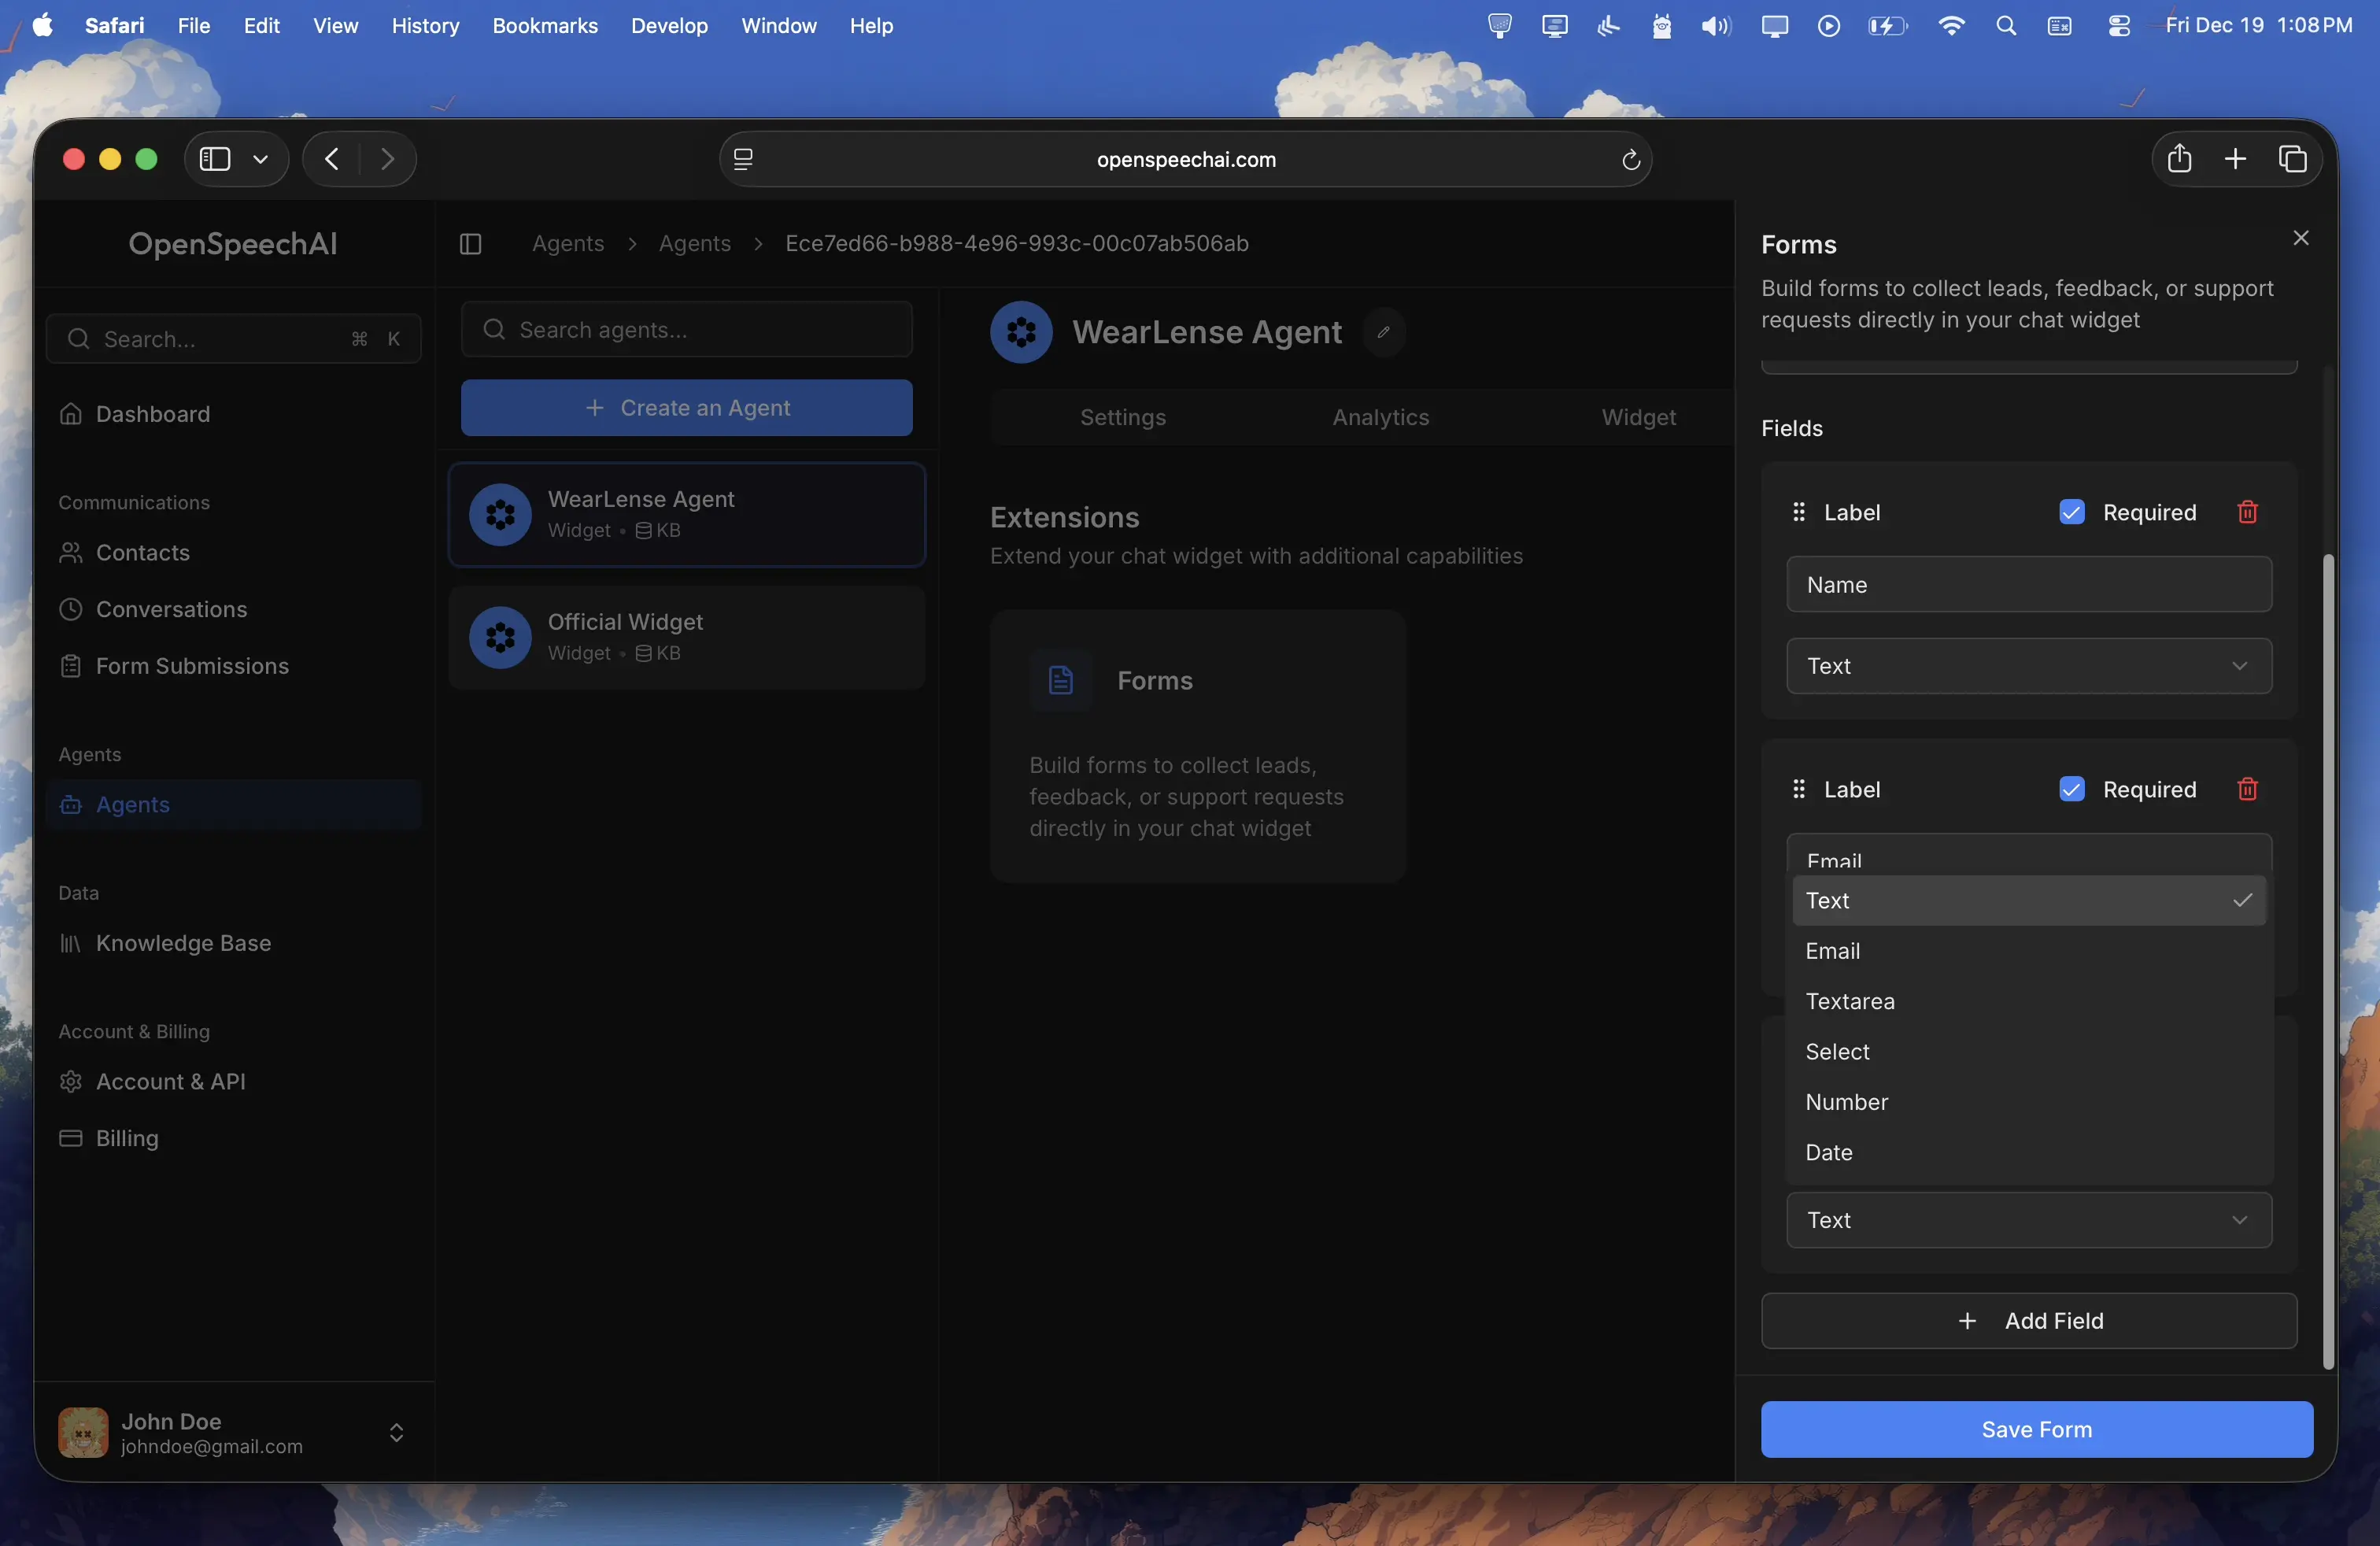Open the Forms extension card
This screenshot has width=2380, height=1546.
coord(1198,747)
